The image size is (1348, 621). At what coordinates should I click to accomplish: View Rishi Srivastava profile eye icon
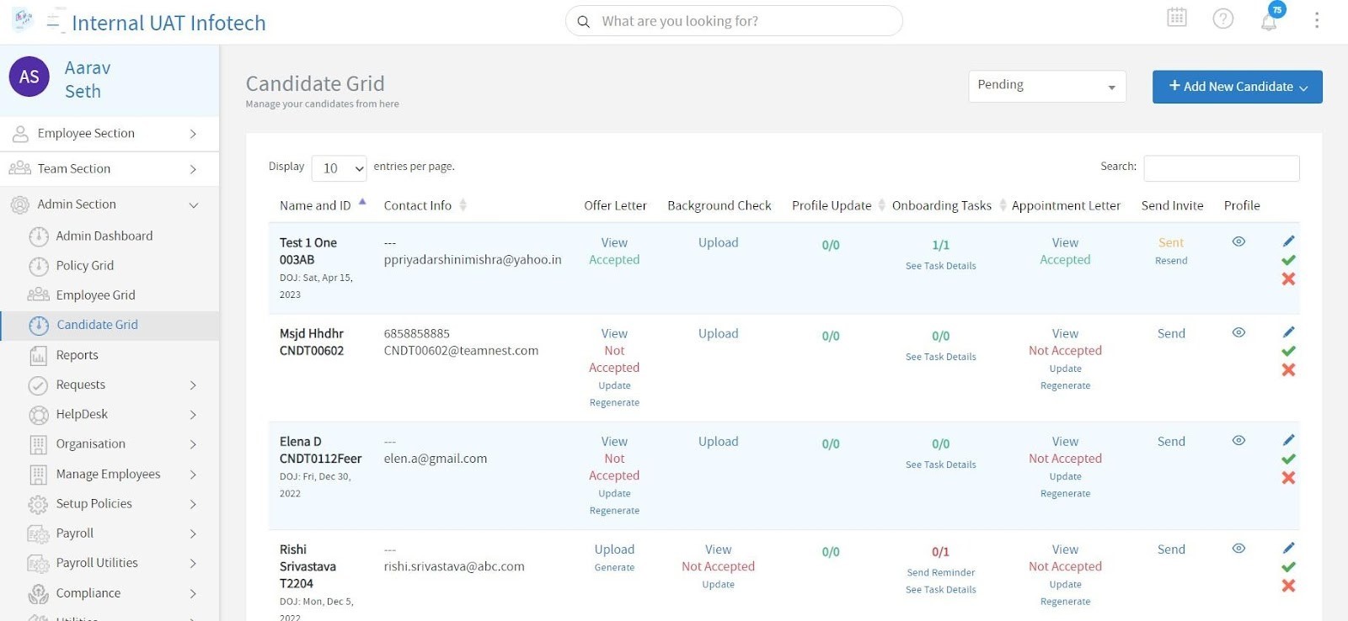point(1238,548)
